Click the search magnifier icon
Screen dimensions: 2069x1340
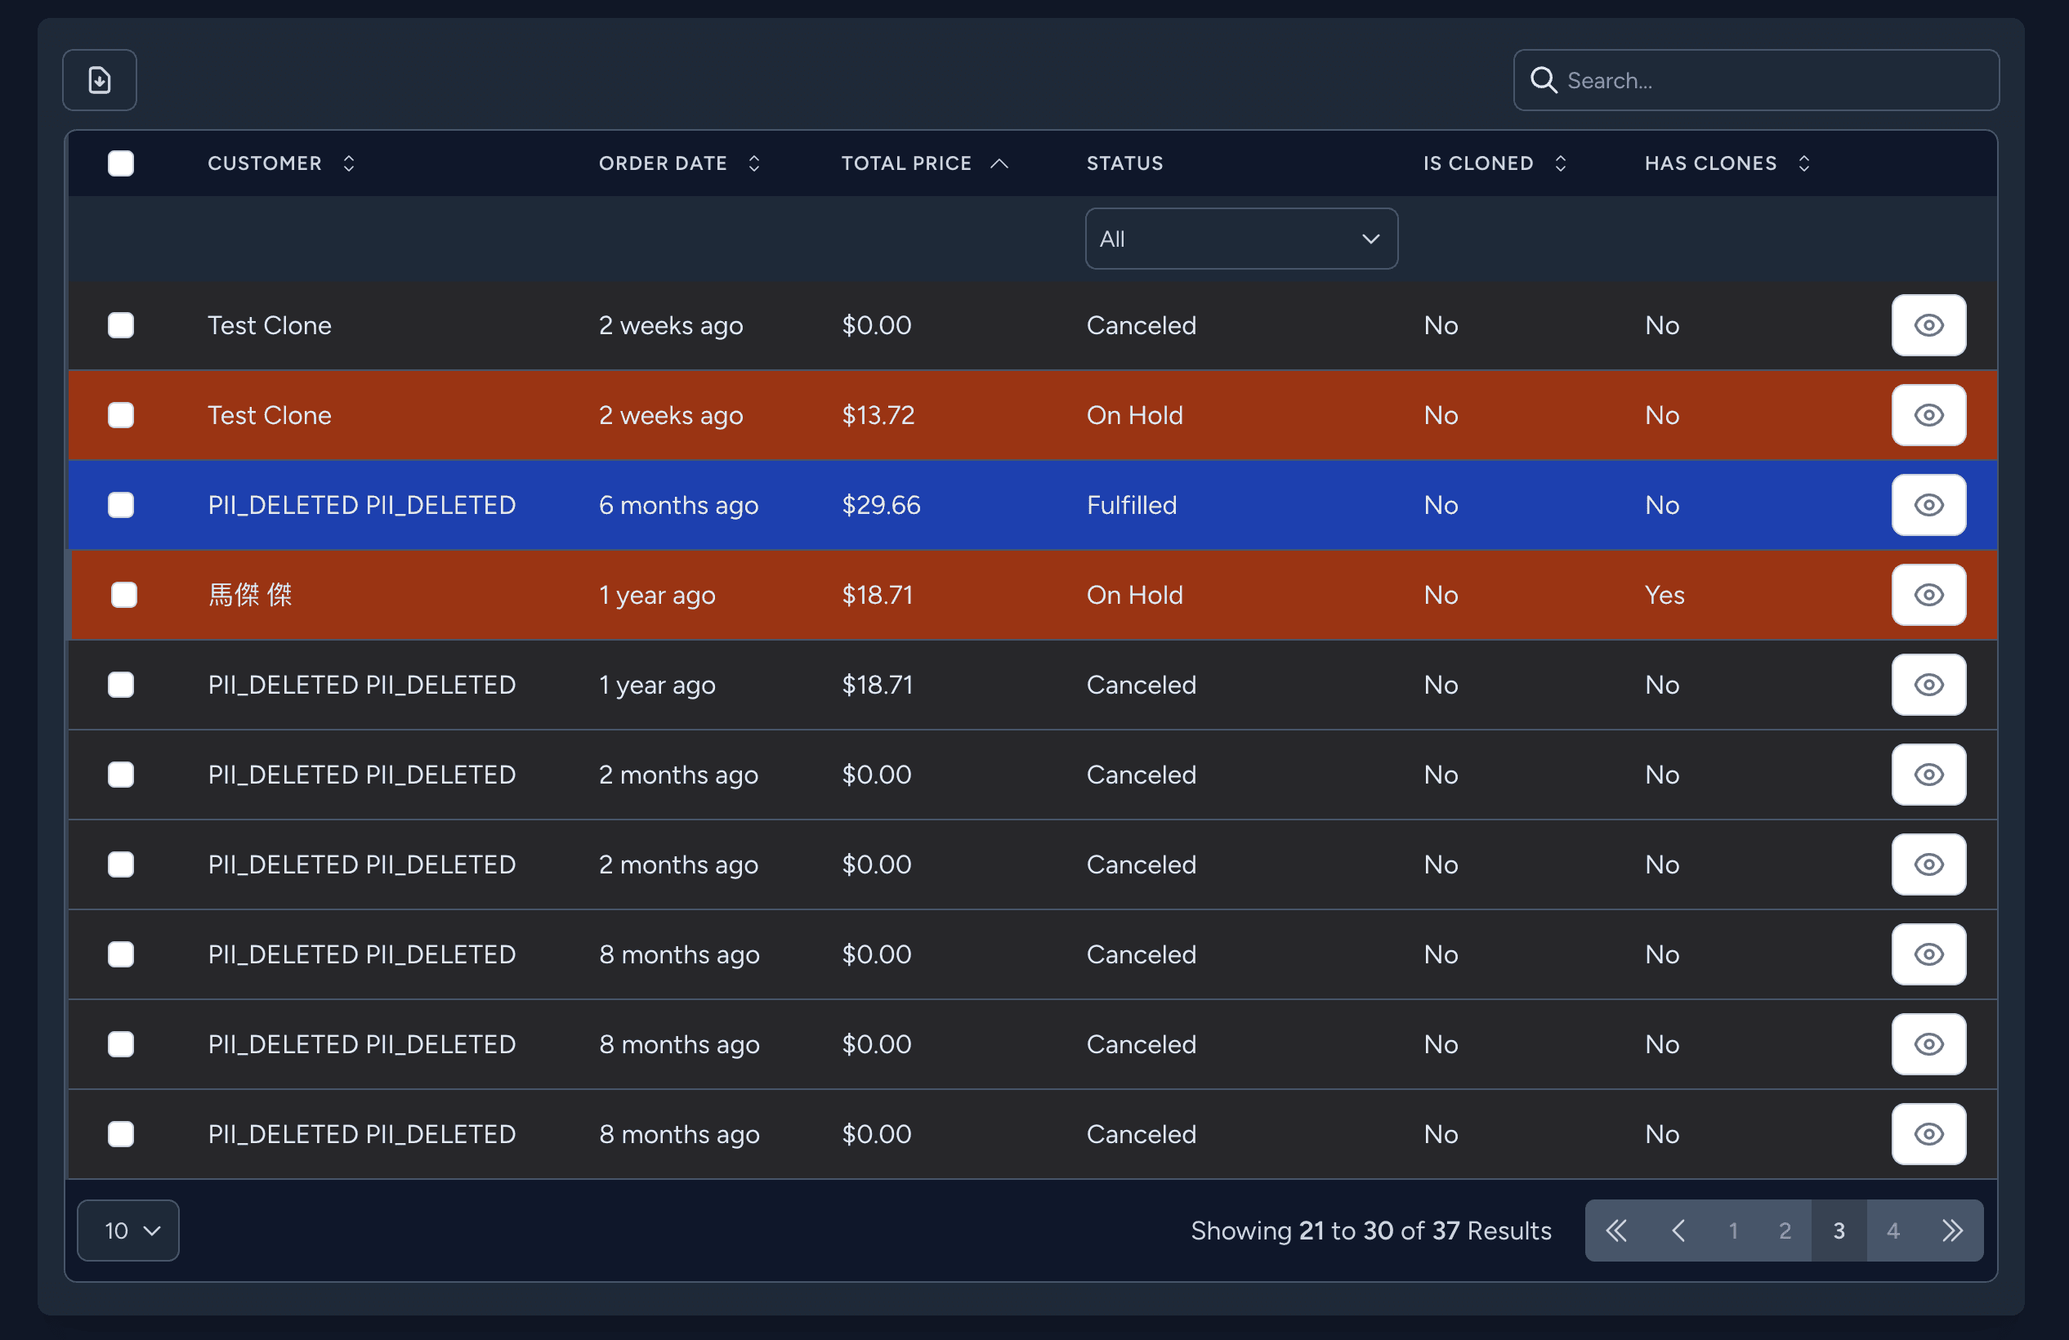pos(1543,80)
